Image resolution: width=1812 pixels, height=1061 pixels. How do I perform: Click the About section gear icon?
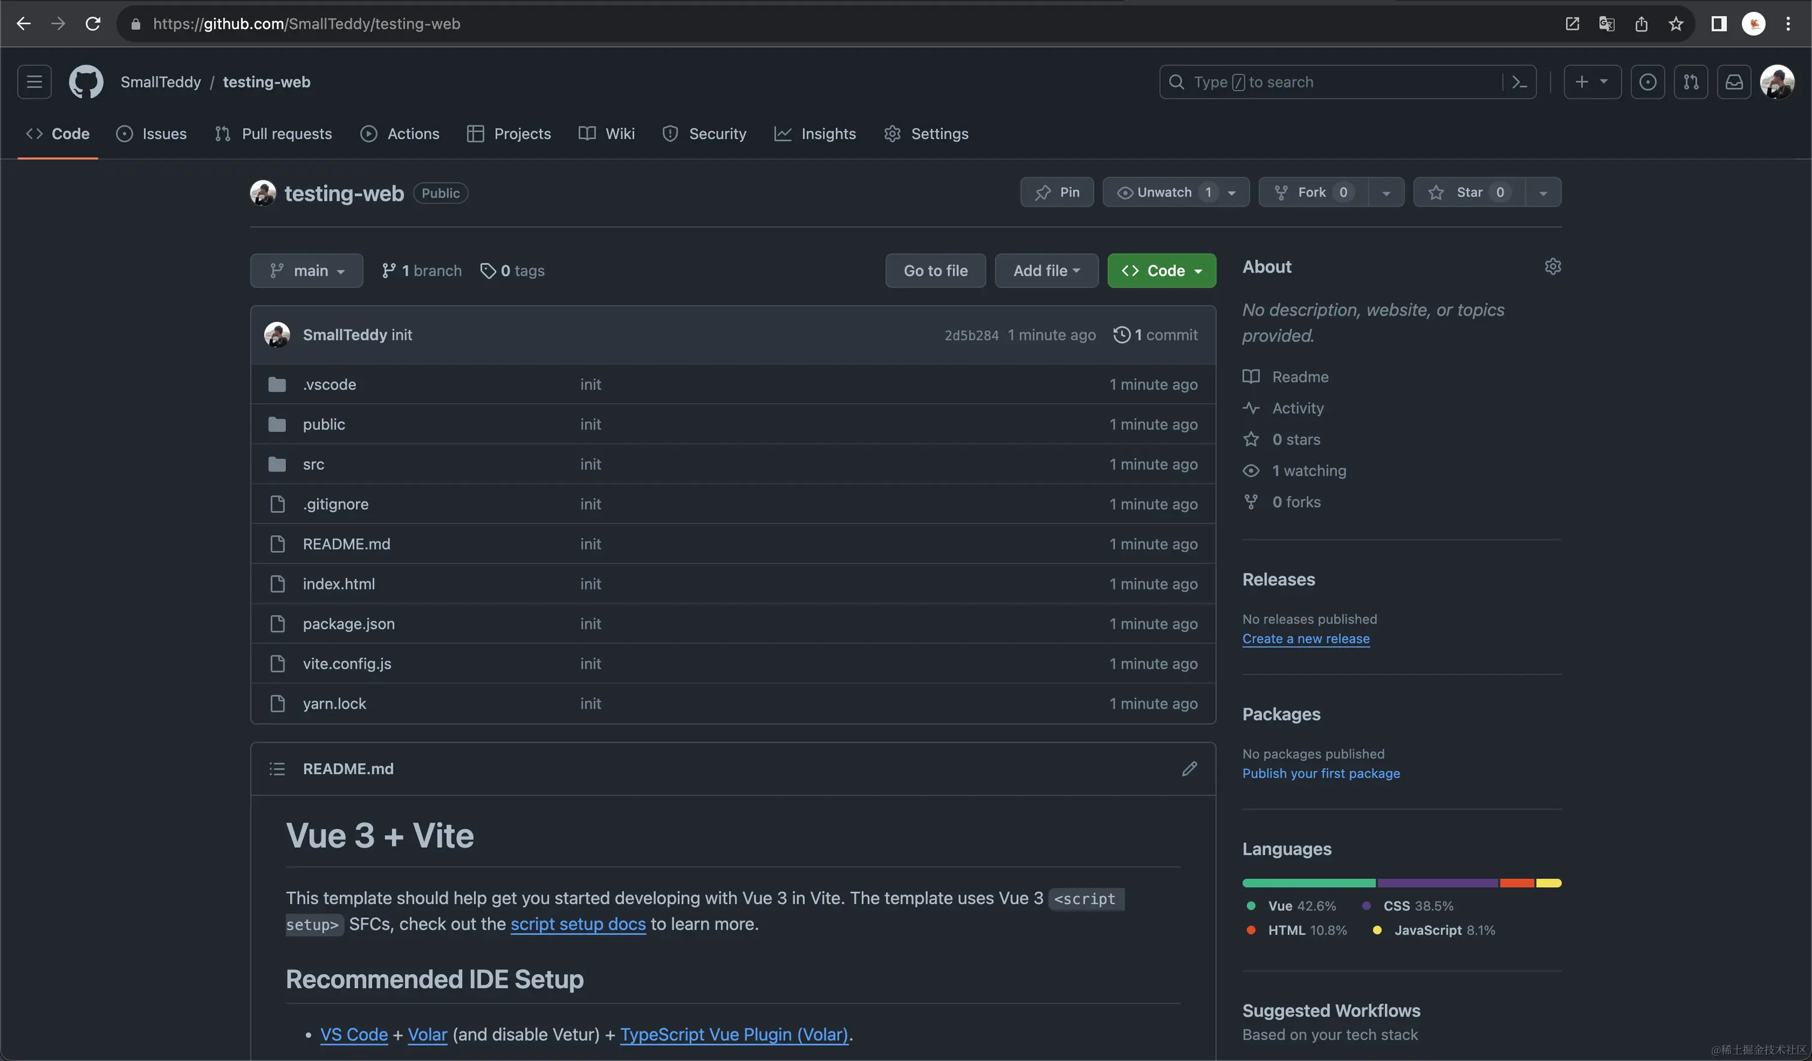[1553, 267]
